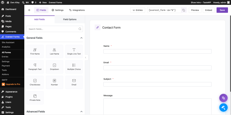
Task: Add a Checkboxes field
Action: click(35, 82)
